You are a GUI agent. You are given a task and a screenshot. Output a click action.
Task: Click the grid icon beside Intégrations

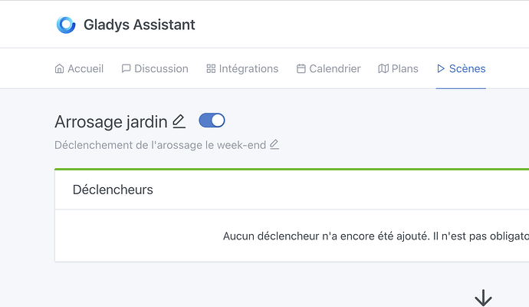[211, 69]
